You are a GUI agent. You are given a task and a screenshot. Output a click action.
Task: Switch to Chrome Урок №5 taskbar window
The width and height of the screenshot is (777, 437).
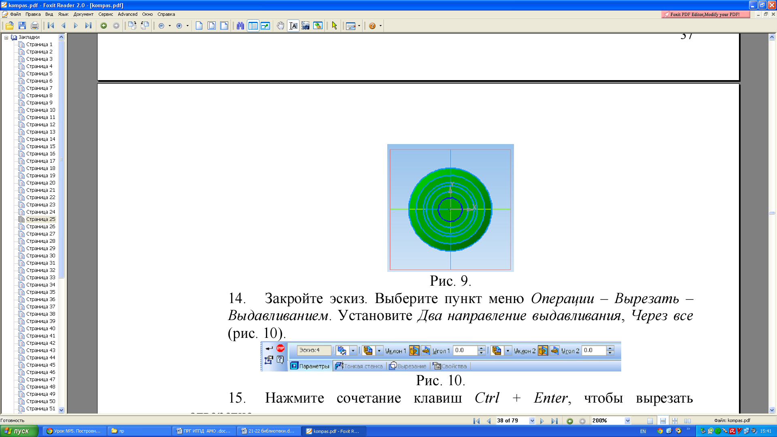pyautogui.click(x=74, y=431)
